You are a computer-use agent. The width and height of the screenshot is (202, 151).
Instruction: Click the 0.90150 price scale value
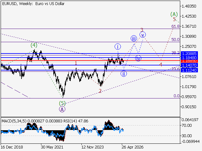pyautogui.click(x=189, y=107)
